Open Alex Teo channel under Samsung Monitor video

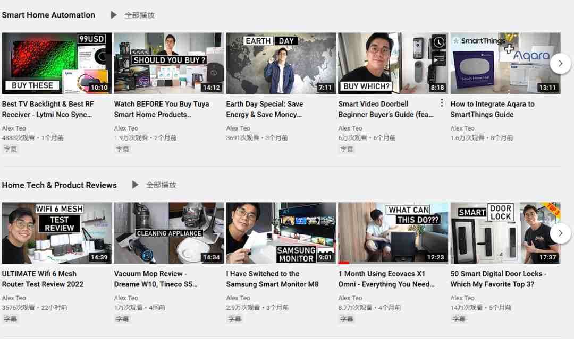coord(238,298)
